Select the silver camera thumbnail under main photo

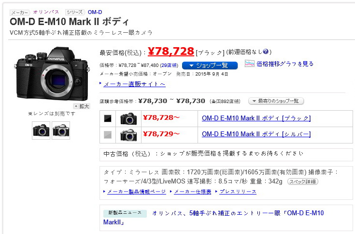click(61, 130)
